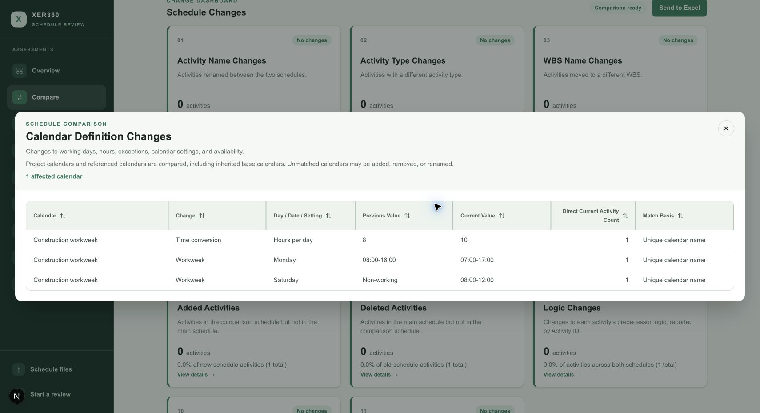760x413 pixels.
Task: Sort by Match Basis arrows
Action: [680, 216]
